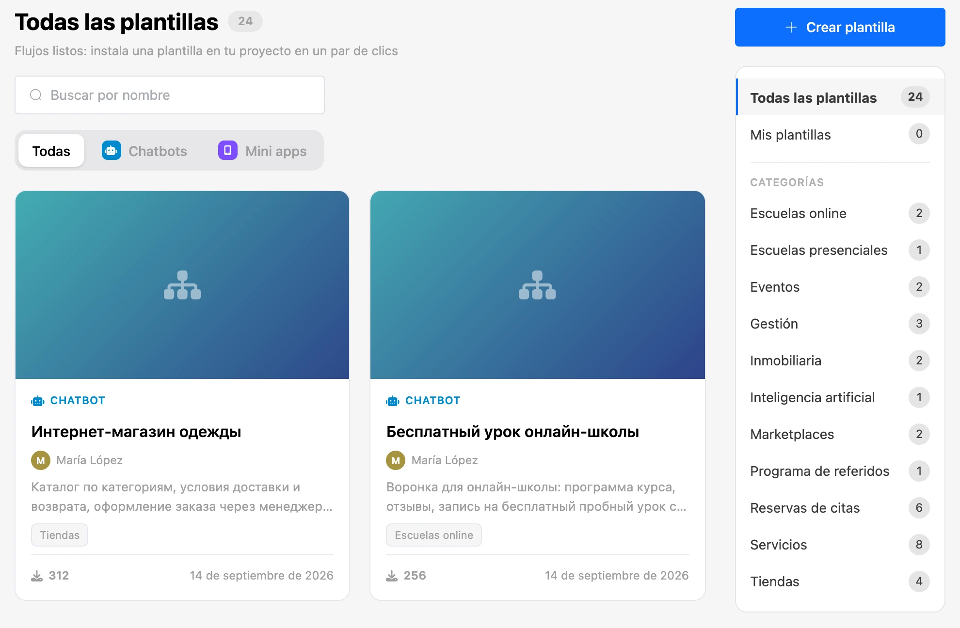Viewport: 960px width, 628px height.
Task: Click the 0 count beside Mis plantillas
Action: [x=919, y=134]
